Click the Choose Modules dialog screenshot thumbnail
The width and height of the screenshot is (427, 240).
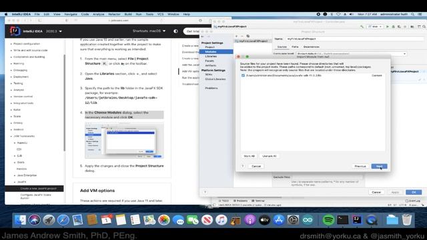point(124,141)
